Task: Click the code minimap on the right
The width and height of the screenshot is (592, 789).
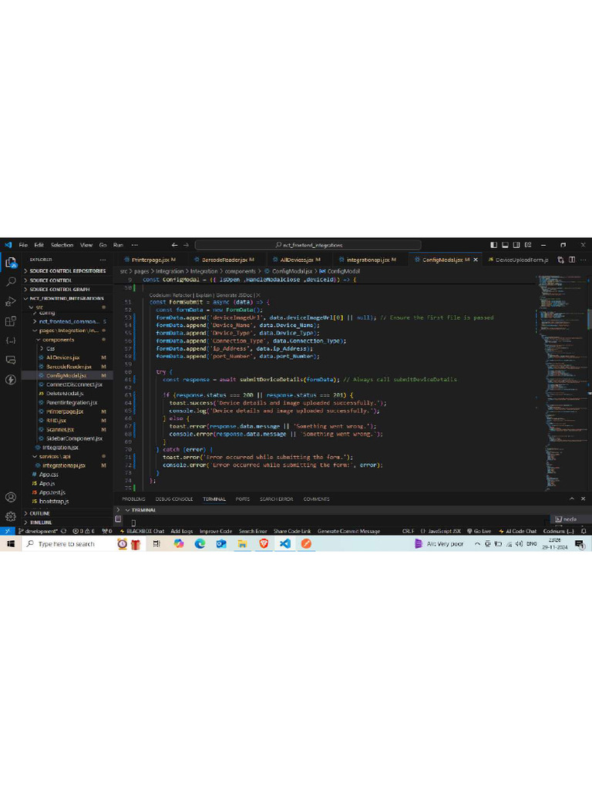Action: tap(563, 381)
